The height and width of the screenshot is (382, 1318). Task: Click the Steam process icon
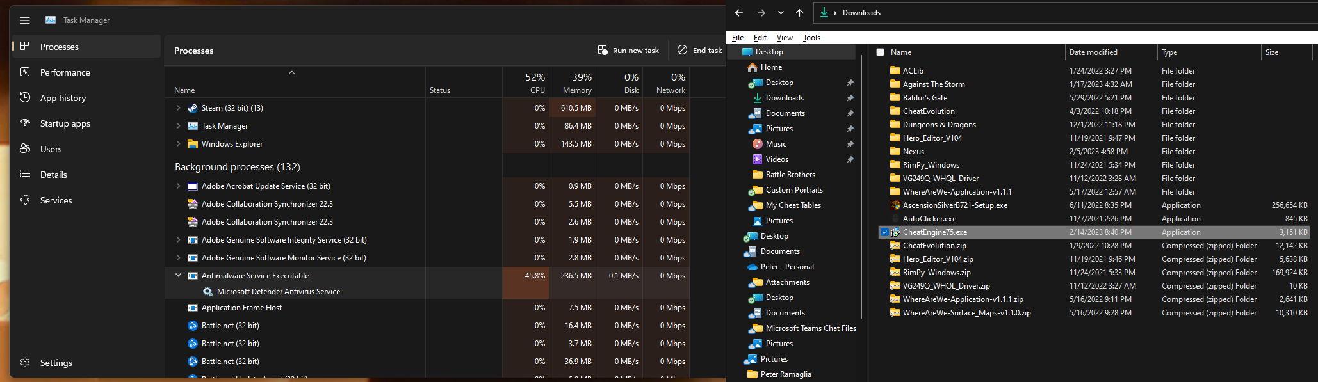pyautogui.click(x=192, y=108)
